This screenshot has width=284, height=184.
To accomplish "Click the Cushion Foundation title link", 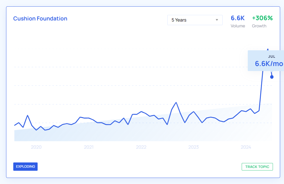I will [40, 19].
